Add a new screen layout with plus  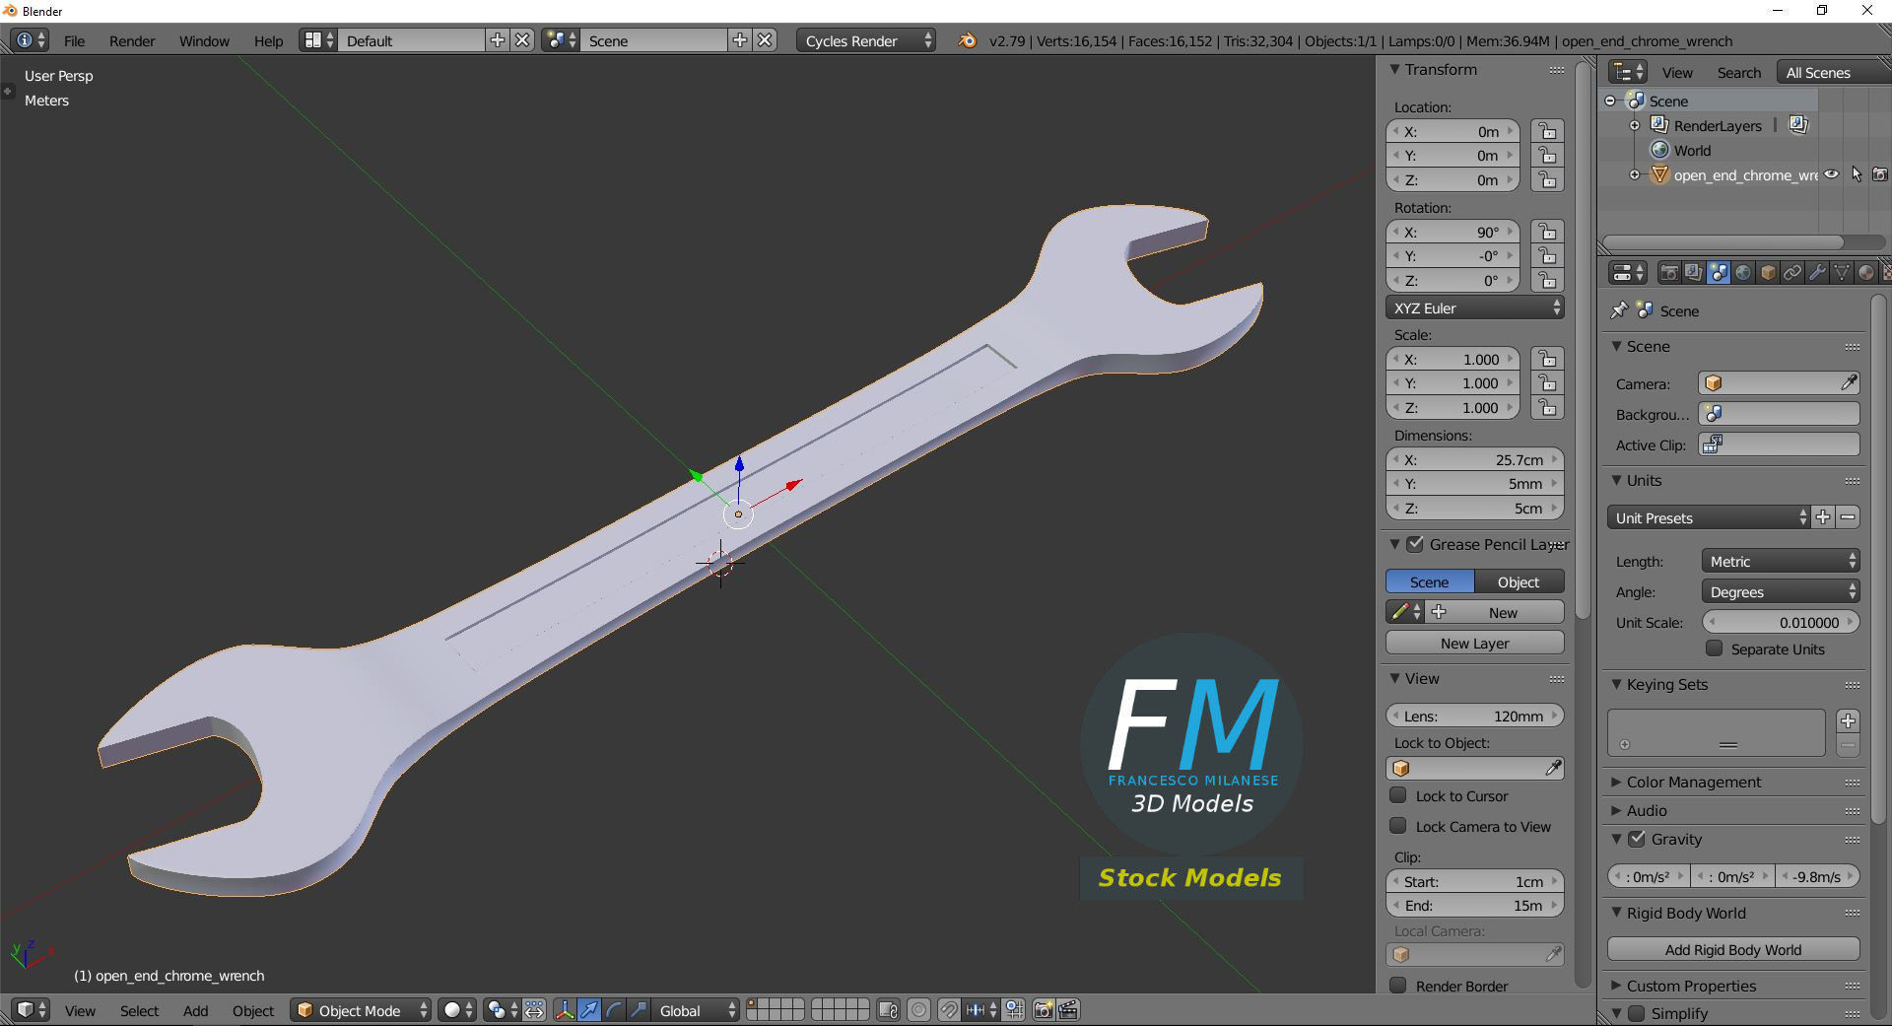(498, 40)
